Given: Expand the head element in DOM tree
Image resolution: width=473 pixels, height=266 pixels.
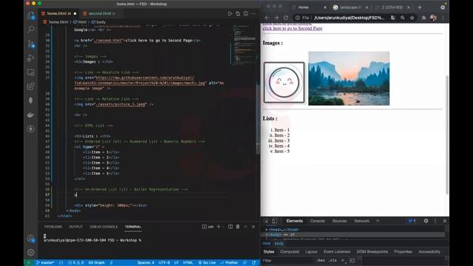Looking at the screenshot, I should 267,230.
